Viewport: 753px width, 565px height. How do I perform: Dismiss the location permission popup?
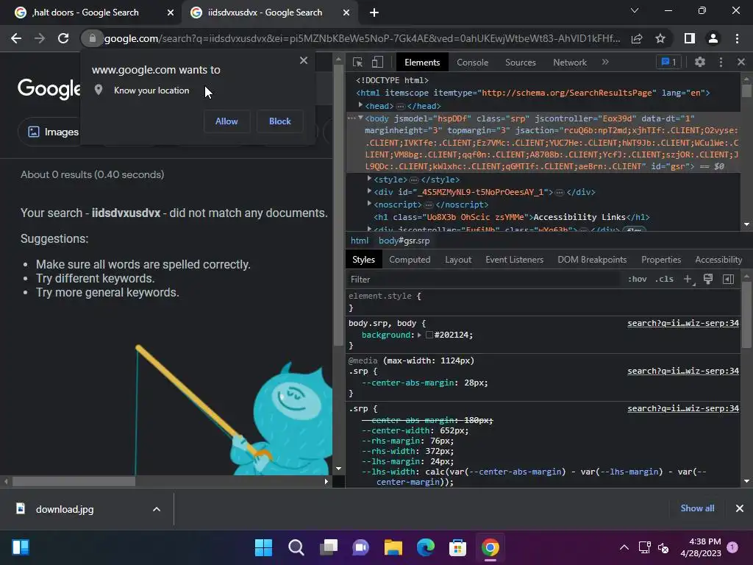[304, 60]
